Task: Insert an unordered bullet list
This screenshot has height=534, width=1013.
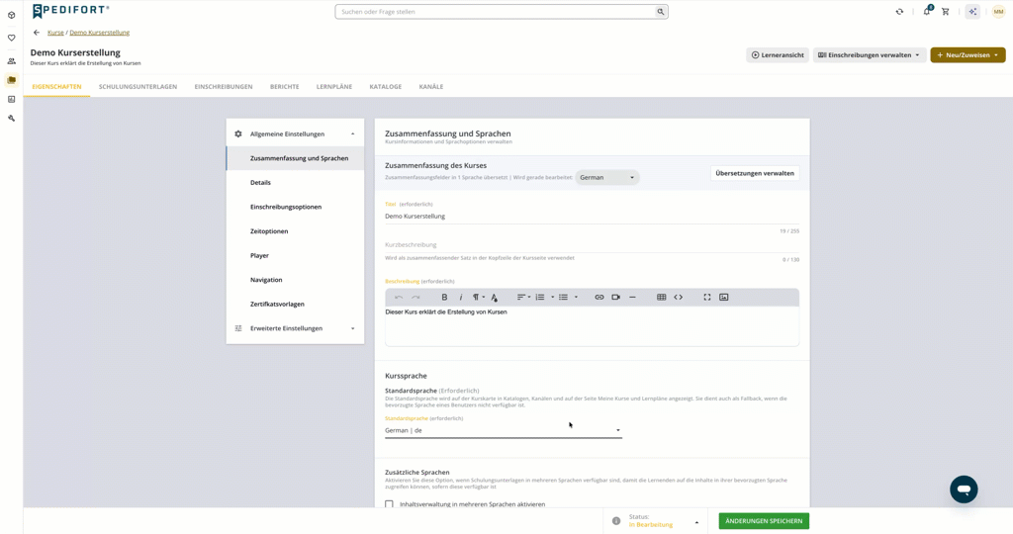Action: [x=563, y=297]
